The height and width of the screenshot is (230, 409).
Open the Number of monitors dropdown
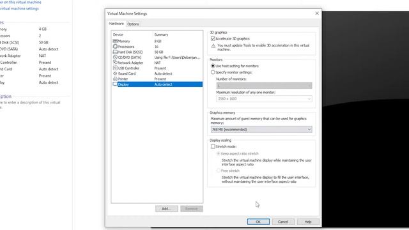pos(264,86)
